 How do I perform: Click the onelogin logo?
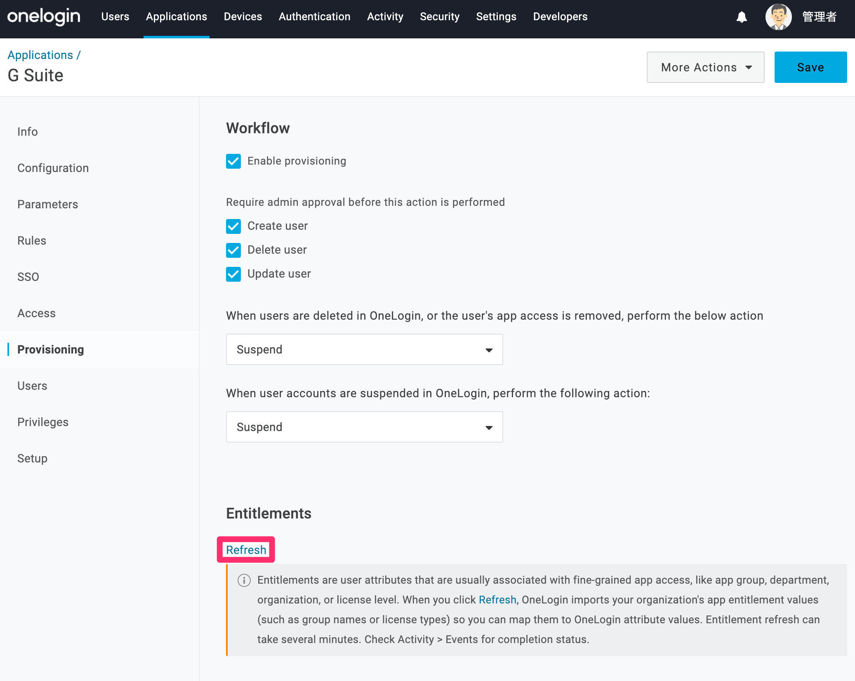tap(44, 17)
